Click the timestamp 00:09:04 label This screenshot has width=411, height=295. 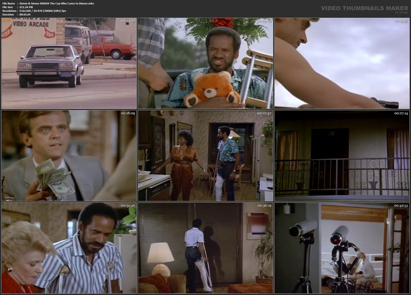coord(264,21)
